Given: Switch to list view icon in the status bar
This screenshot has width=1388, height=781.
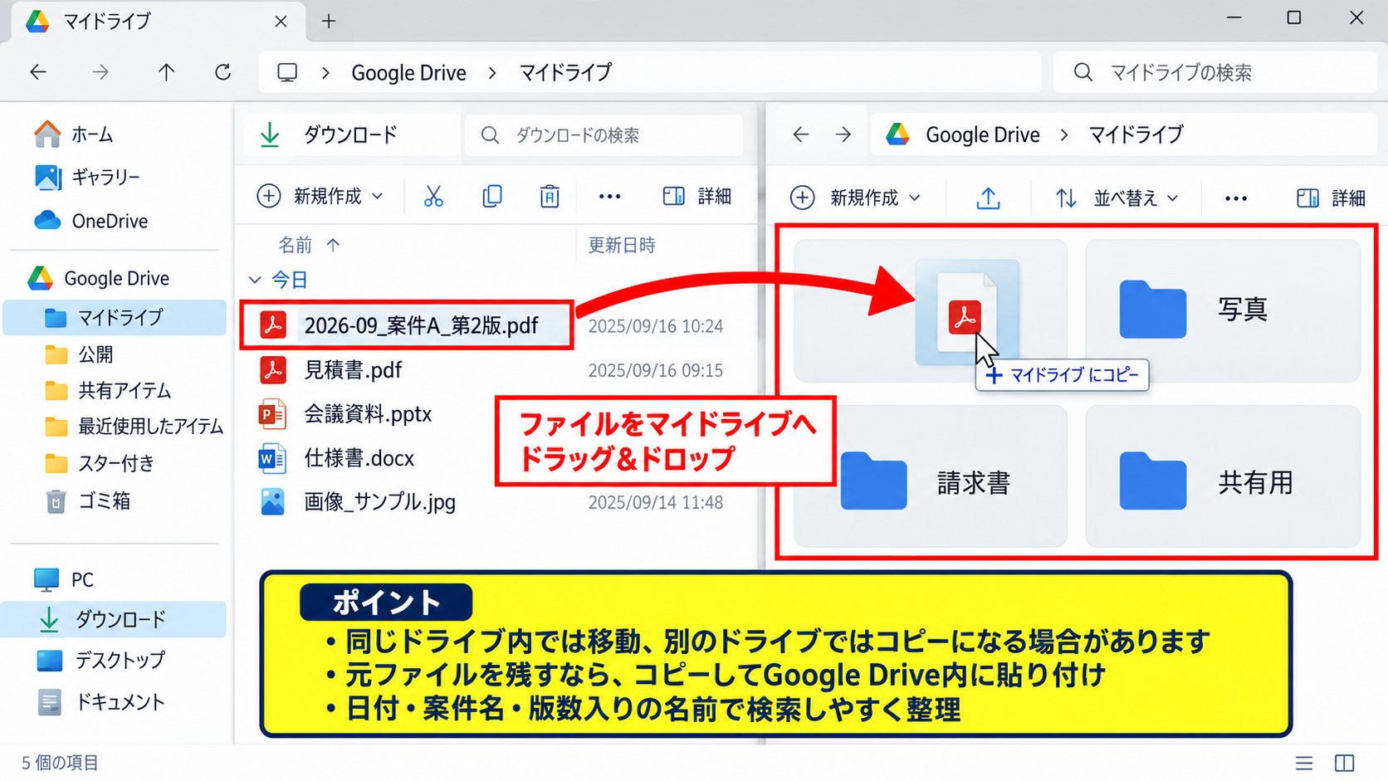Looking at the screenshot, I should [x=1304, y=763].
